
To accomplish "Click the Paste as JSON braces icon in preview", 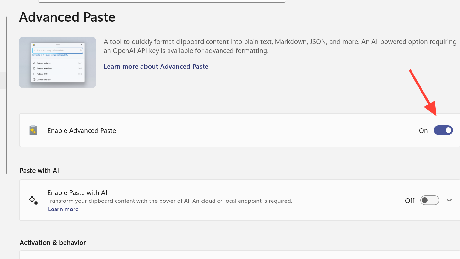I will click(34, 74).
